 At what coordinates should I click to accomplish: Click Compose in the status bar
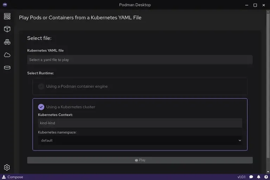[x=12, y=177]
